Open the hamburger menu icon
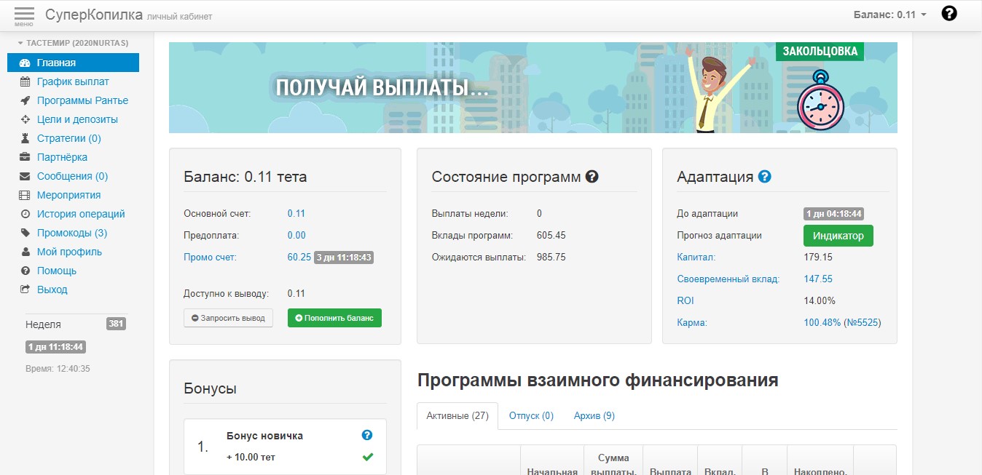This screenshot has height=475, width=982. point(24,15)
